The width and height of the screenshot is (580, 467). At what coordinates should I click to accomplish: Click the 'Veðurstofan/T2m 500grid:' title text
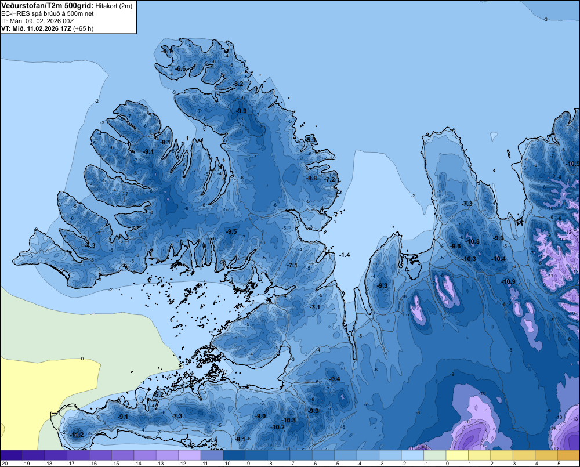[x=48, y=6]
